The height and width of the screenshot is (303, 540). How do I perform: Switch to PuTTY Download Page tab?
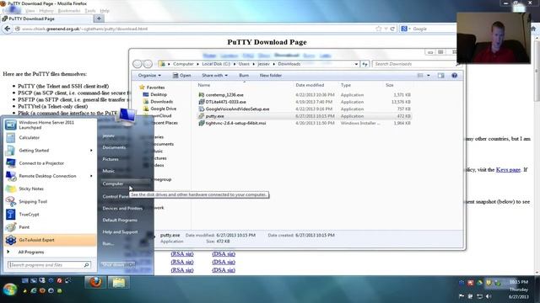pyautogui.click(x=47, y=19)
